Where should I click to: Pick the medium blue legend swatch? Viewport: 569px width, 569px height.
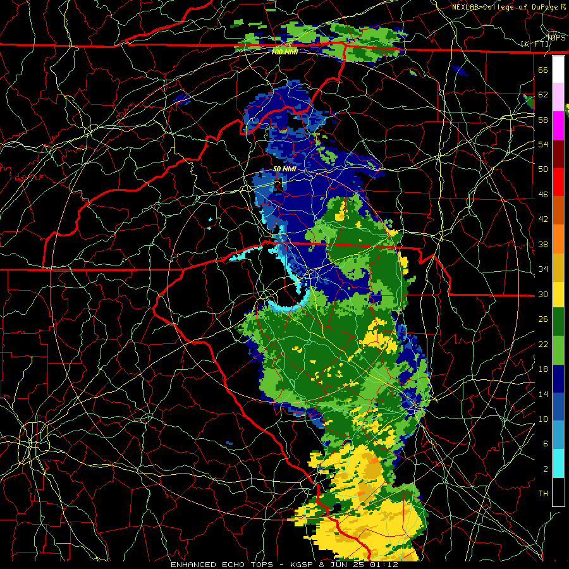tap(558, 407)
